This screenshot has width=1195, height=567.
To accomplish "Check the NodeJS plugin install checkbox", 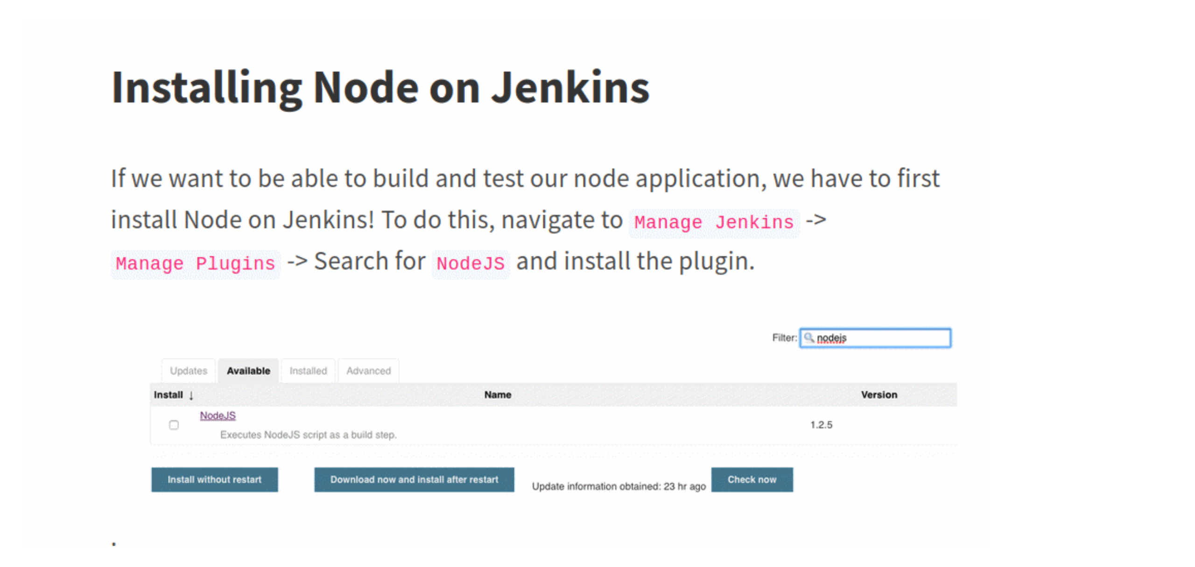I will click(174, 425).
